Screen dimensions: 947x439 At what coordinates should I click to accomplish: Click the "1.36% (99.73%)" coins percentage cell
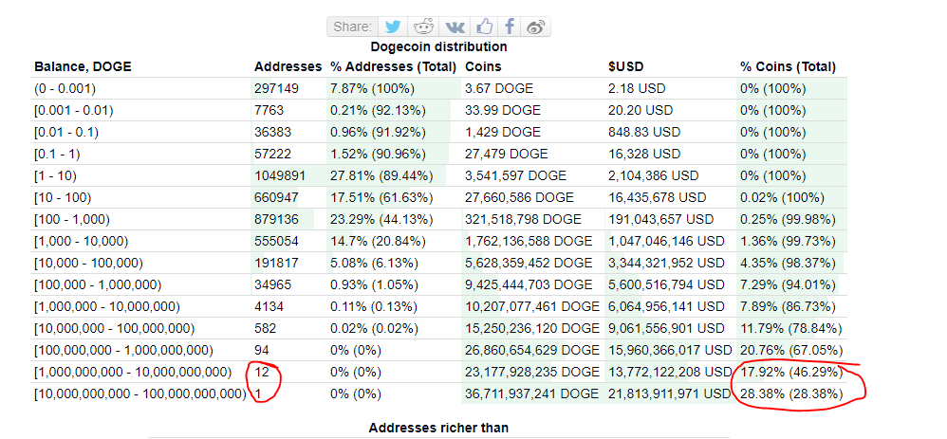(789, 242)
